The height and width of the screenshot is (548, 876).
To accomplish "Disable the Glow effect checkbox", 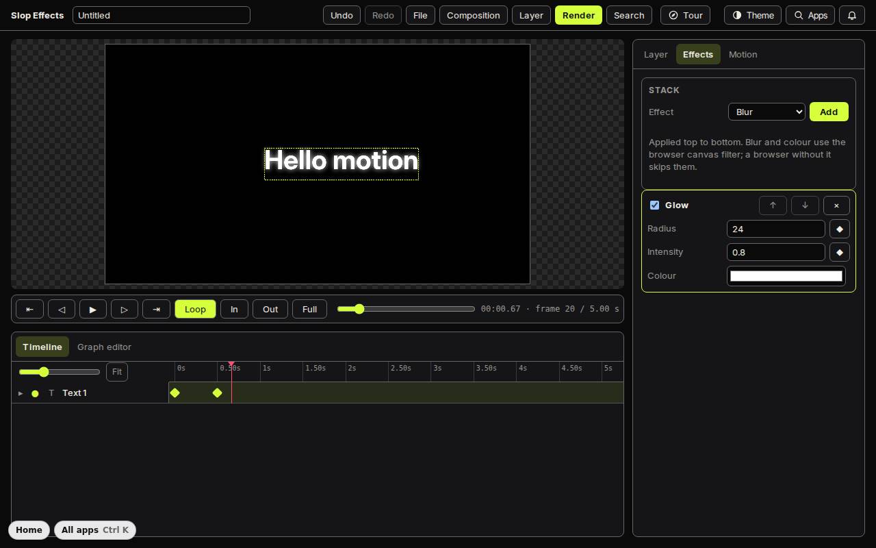I will click(x=654, y=205).
